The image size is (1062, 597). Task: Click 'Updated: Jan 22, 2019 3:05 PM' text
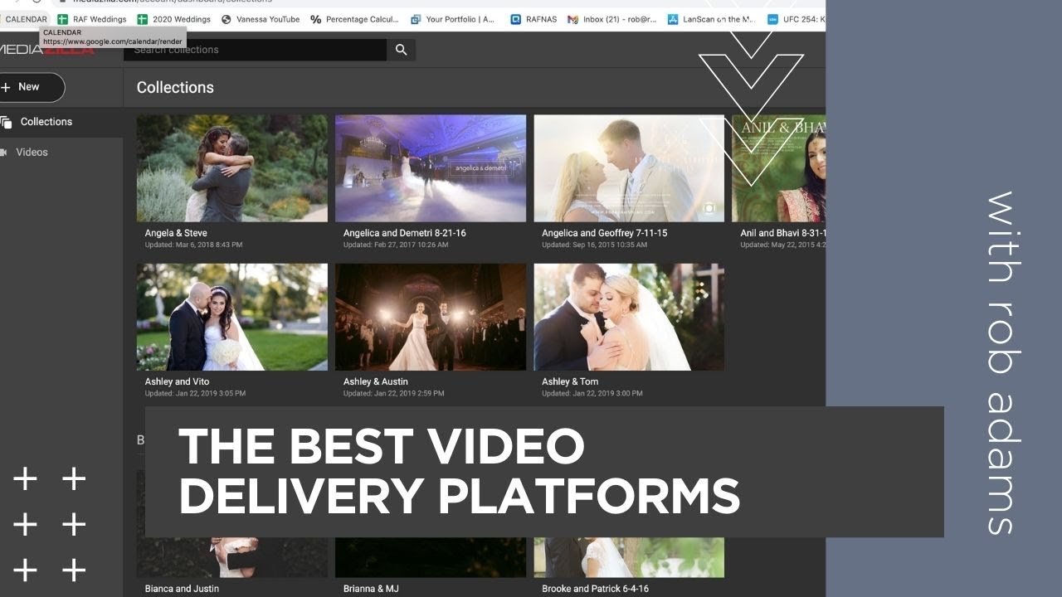click(195, 393)
